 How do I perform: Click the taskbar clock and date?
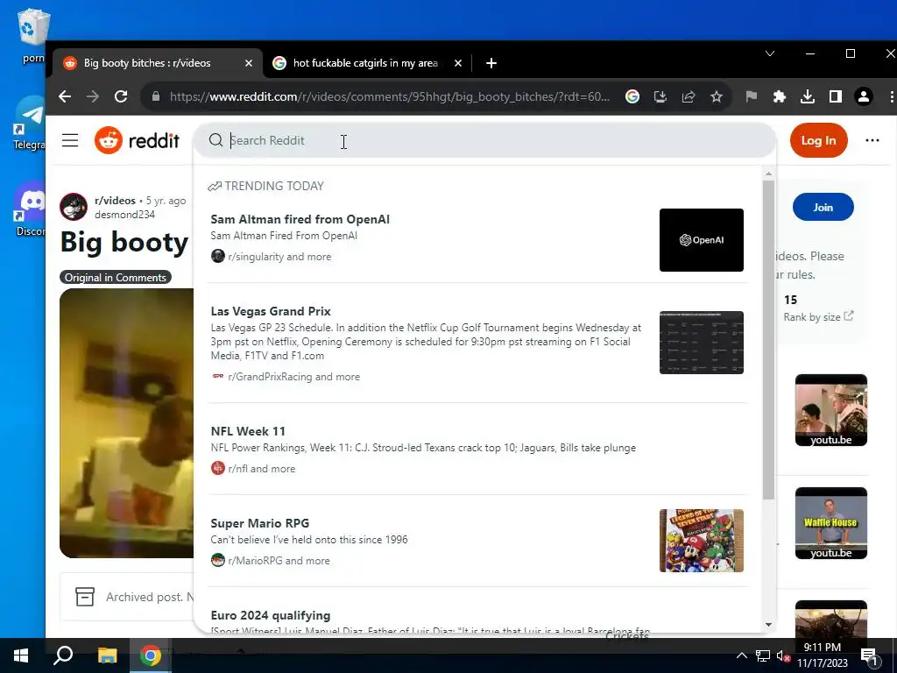coord(822,655)
